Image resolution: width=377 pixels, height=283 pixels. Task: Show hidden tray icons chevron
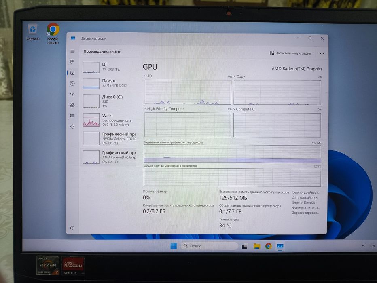pos(363,245)
